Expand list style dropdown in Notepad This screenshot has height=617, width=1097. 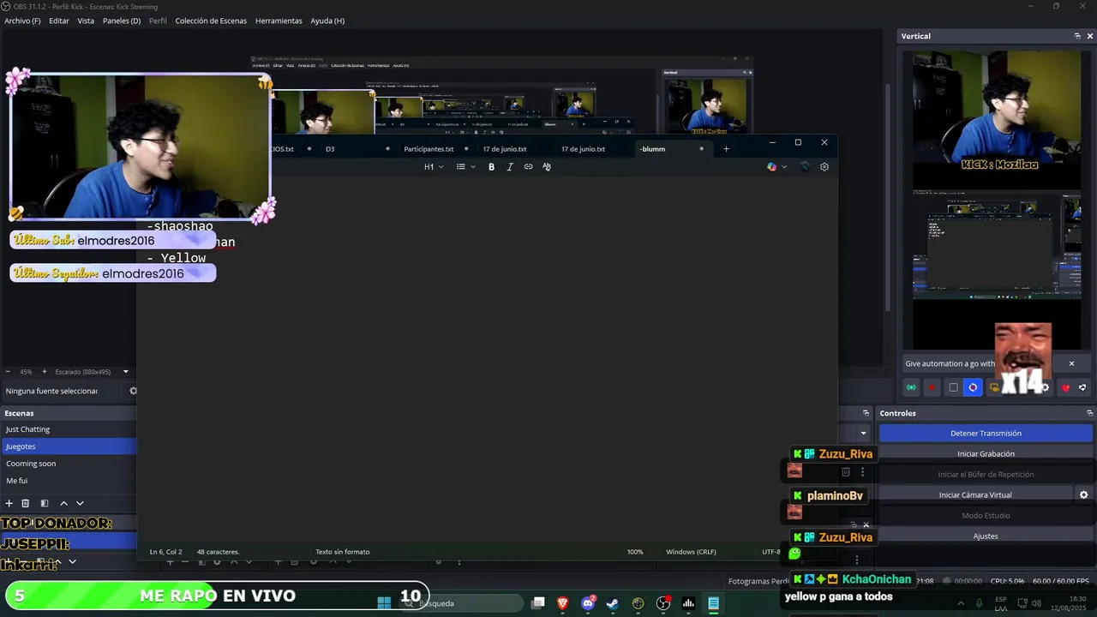(x=465, y=166)
